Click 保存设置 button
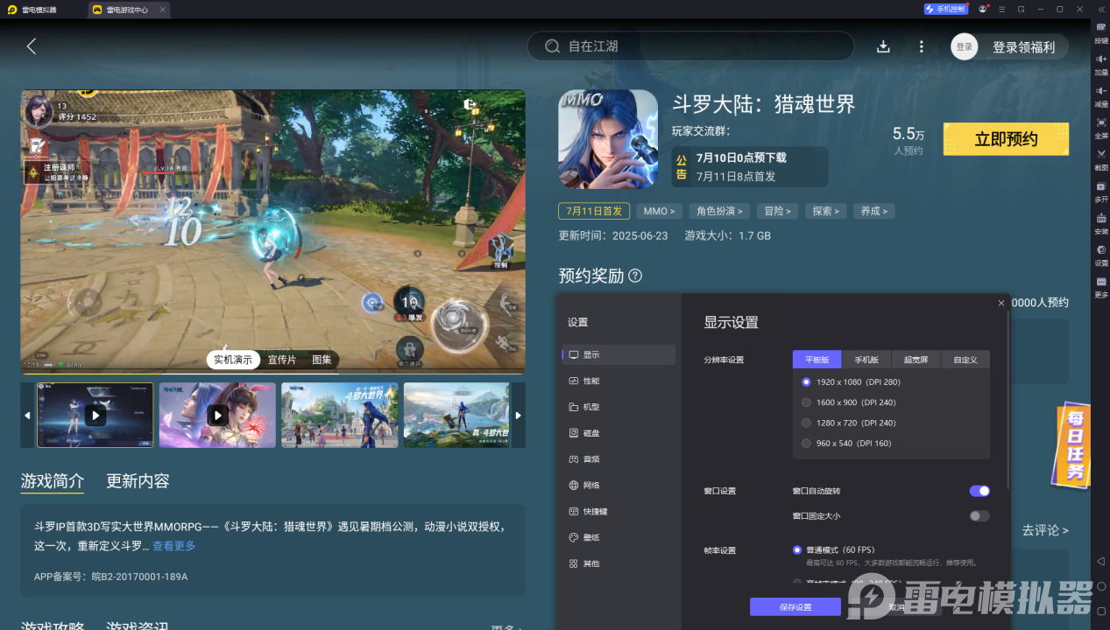 click(x=795, y=607)
